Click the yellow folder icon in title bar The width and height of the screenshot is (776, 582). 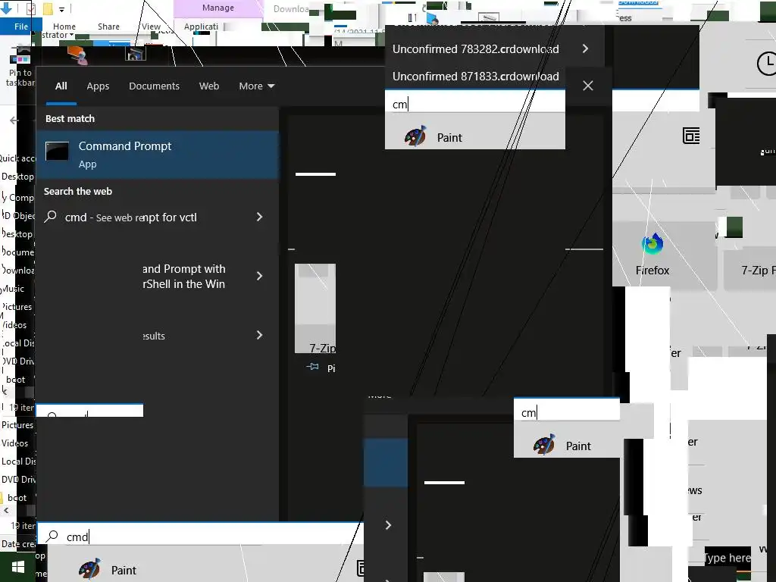point(48,9)
